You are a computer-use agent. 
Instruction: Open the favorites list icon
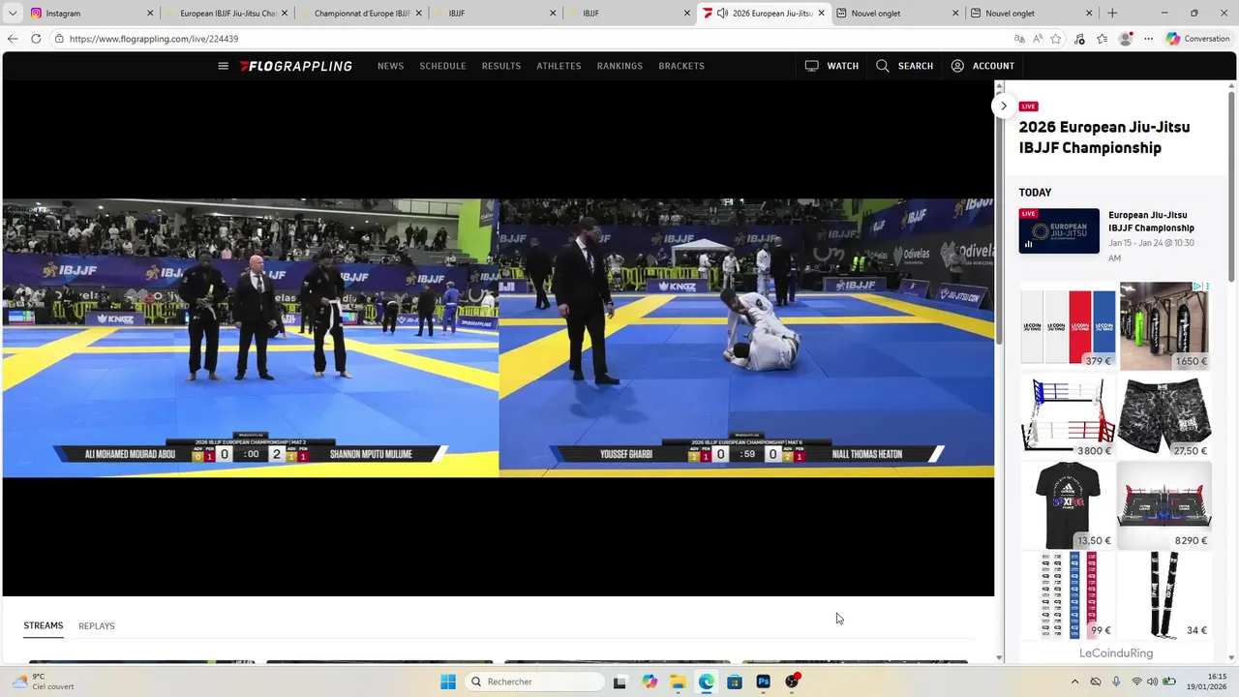tap(1102, 39)
